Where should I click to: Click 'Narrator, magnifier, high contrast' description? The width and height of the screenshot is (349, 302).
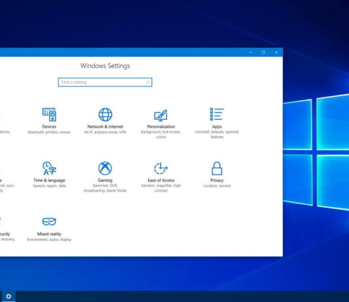pos(161,188)
